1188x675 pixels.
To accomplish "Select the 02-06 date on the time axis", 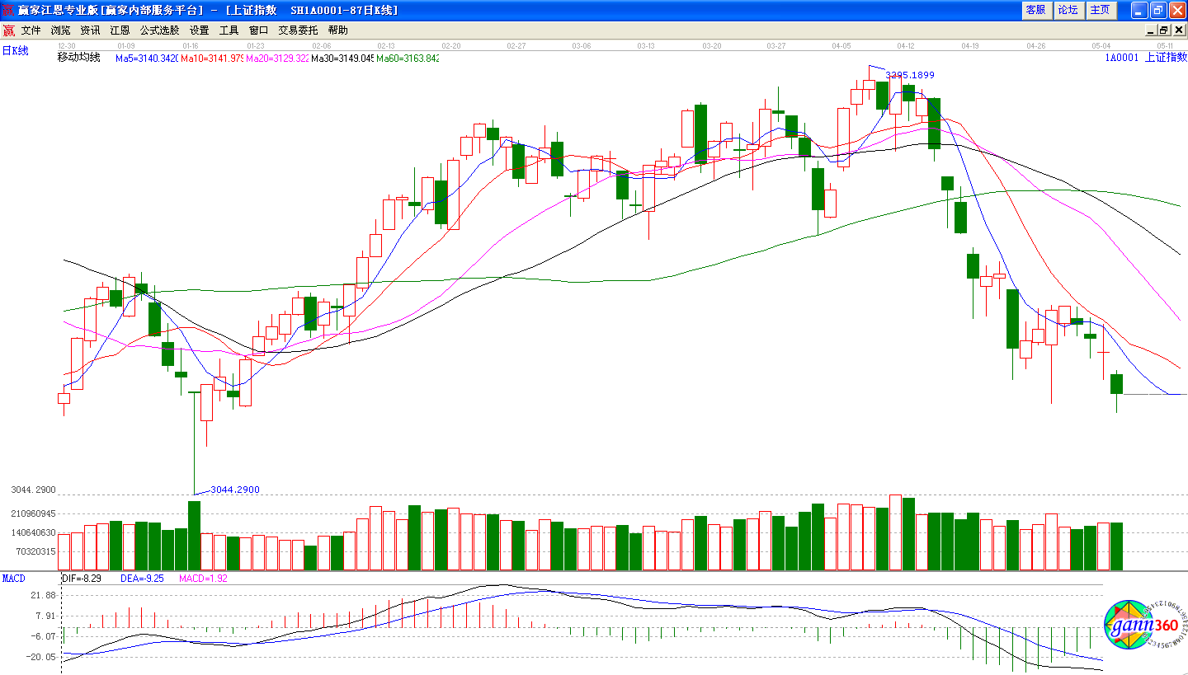I will 321,46.
